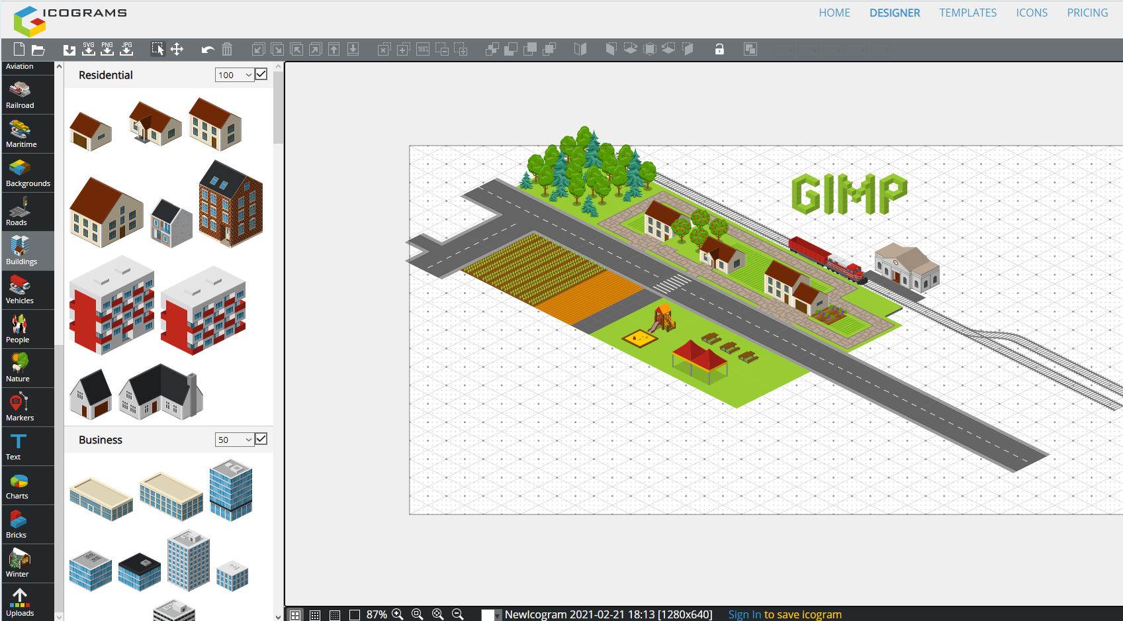Open the Uploads category
1123x621 pixels.
(x=28, y=602)
